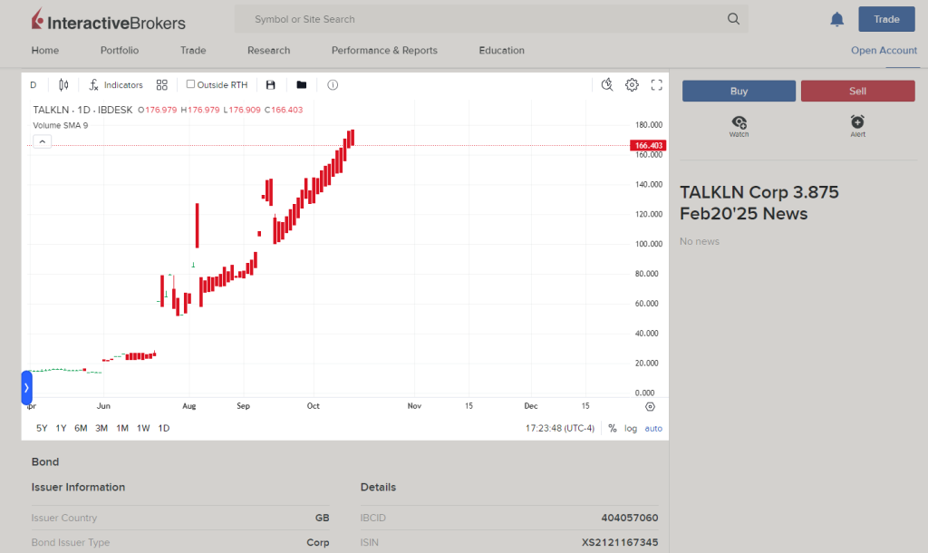Image resolution: width=928 pixels, height=553 pixels.
Task: Click the chart info circle icon
Action: [333, 85]
